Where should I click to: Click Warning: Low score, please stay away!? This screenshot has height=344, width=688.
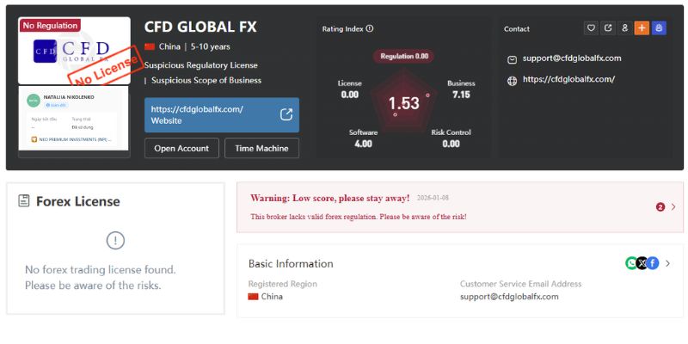[x=330, y=198]
